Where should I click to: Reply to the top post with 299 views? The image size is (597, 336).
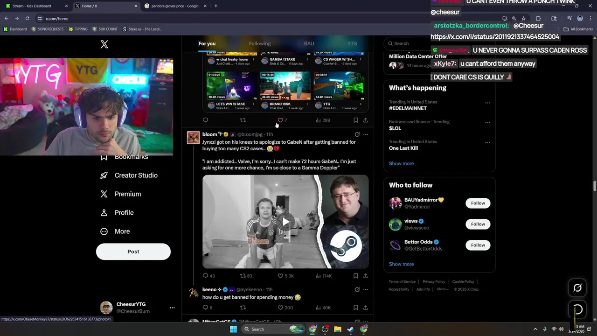tap(205, 120)
